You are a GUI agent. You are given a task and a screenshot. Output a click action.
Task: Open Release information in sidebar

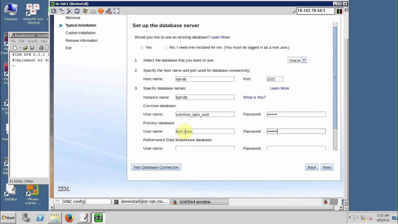(x=81, y=40)
